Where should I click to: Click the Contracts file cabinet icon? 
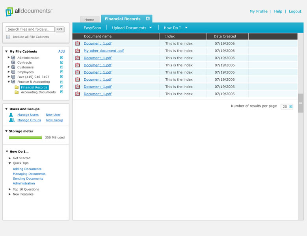[13, 63]
